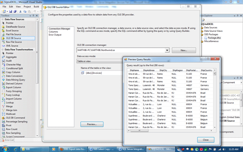This screenshot has height=152, width=243.
Task: Open the Toolbox panel options arrow
Action: [30, 16]
